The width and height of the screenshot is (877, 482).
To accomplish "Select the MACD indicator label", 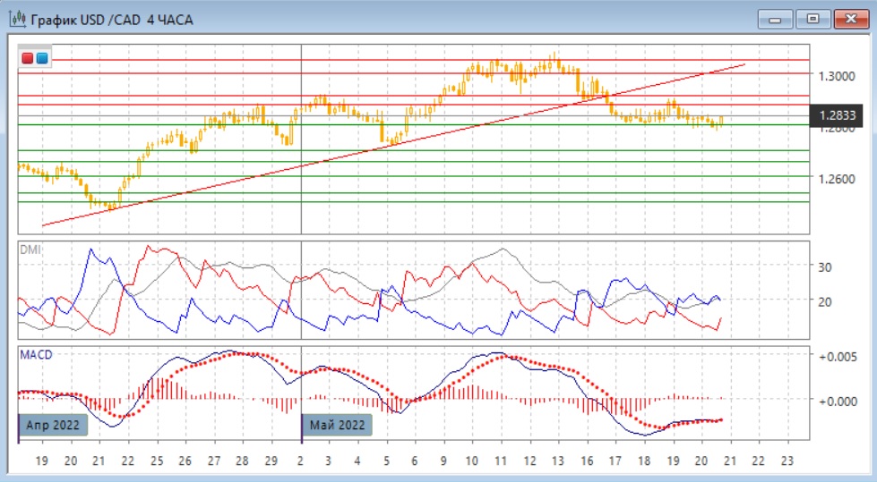I will [36, 355].
